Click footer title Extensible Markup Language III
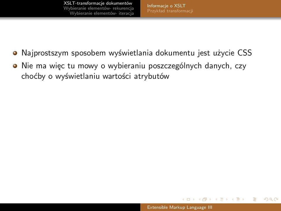 click(x=179, y=207)
